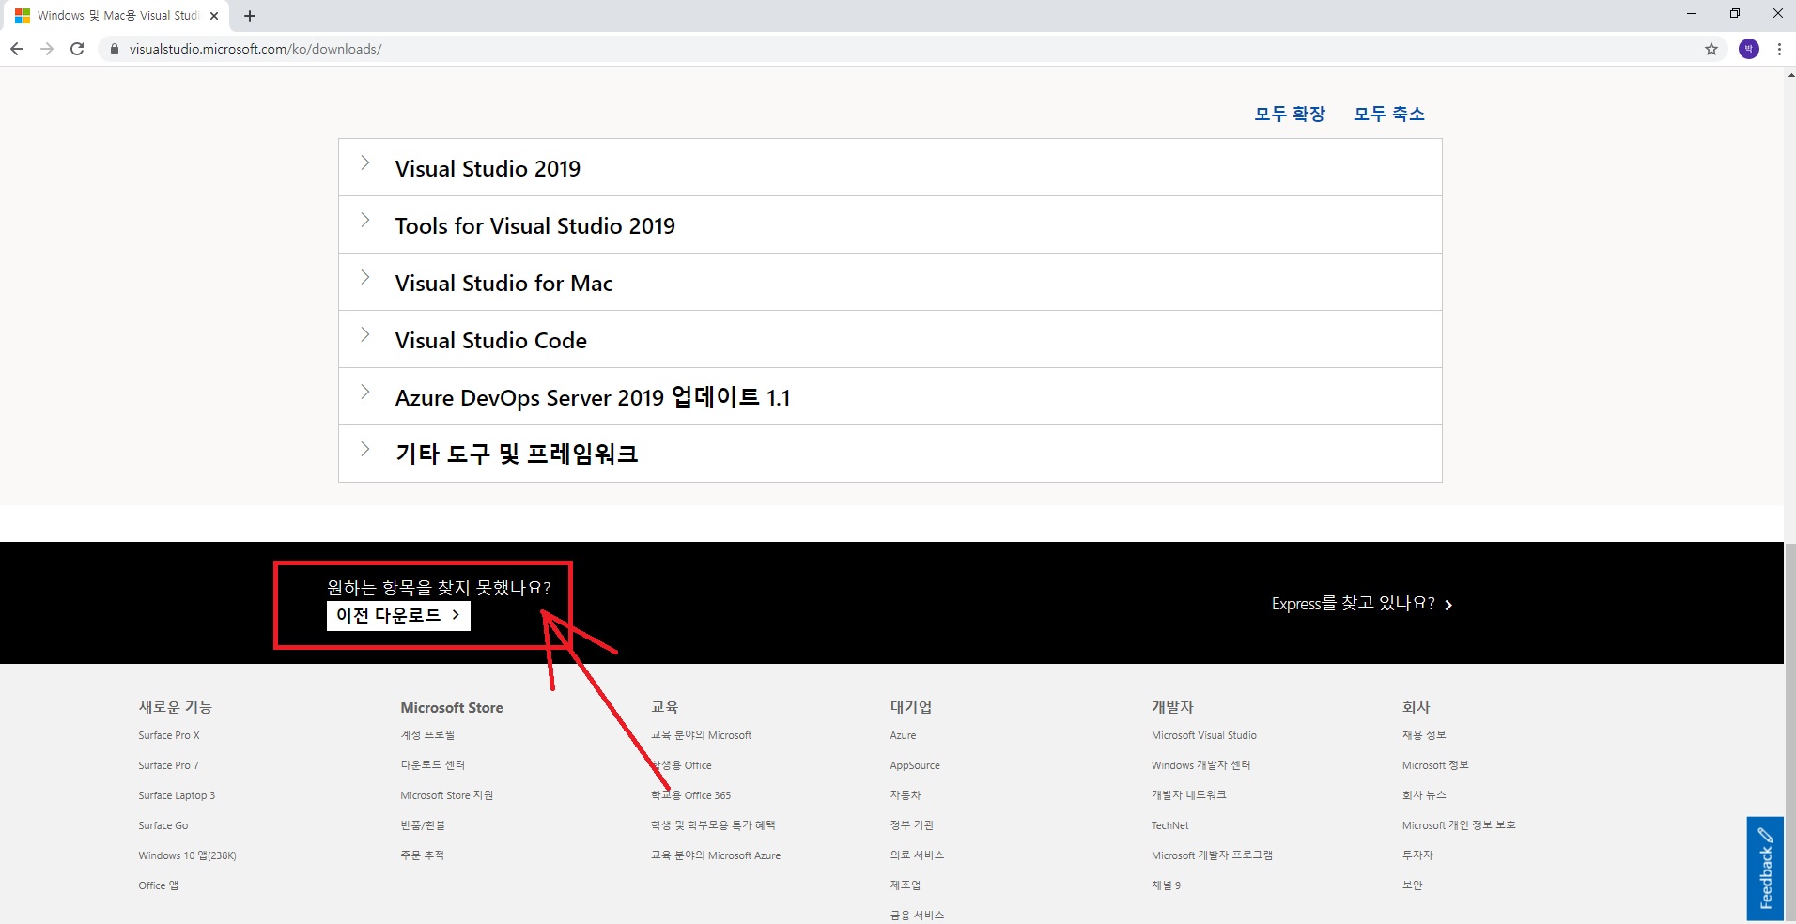Open the 교육 분야의 Microsoft link

coord(702,735)
